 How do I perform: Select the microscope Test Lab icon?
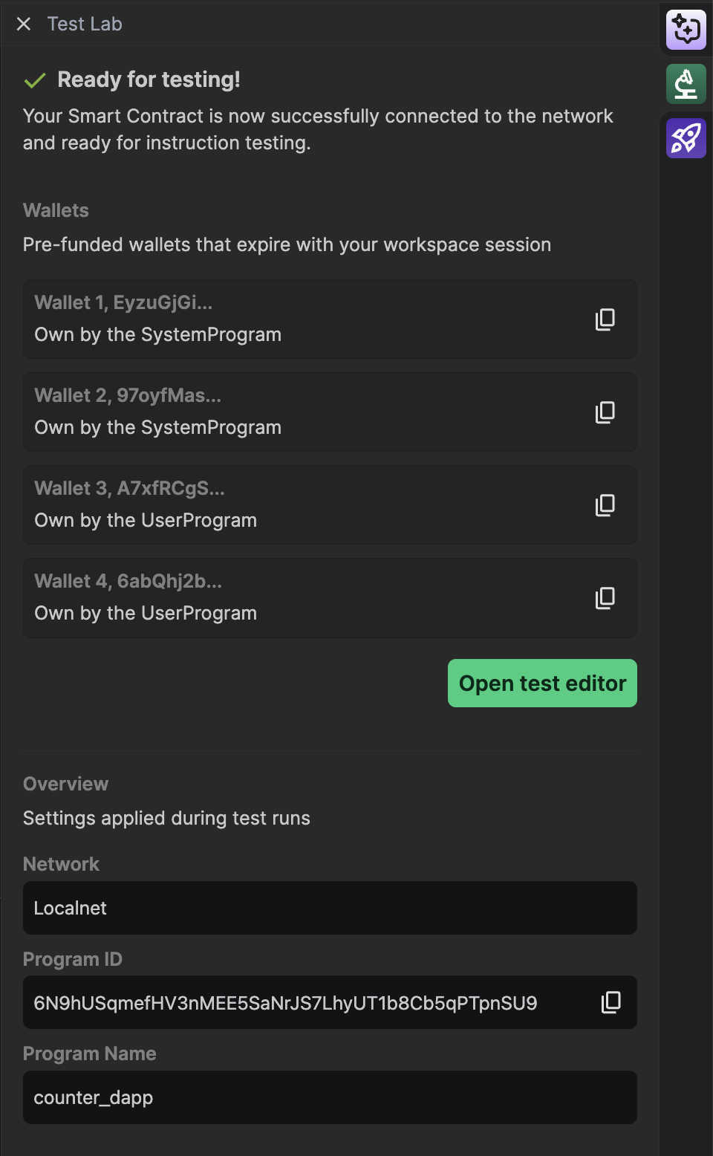tap(686, 84)
